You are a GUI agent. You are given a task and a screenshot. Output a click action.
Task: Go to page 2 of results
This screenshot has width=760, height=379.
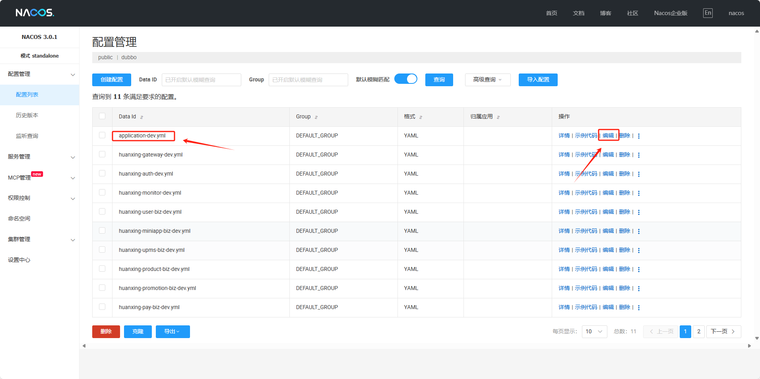point(698,332)
